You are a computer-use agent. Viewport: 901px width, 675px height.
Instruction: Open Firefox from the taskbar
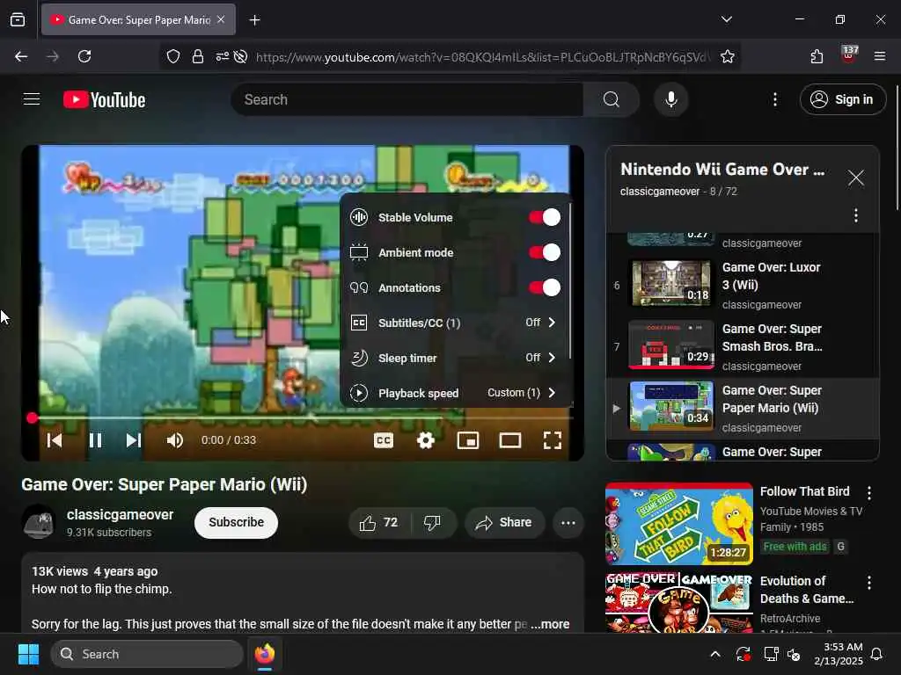click(265, 654)
